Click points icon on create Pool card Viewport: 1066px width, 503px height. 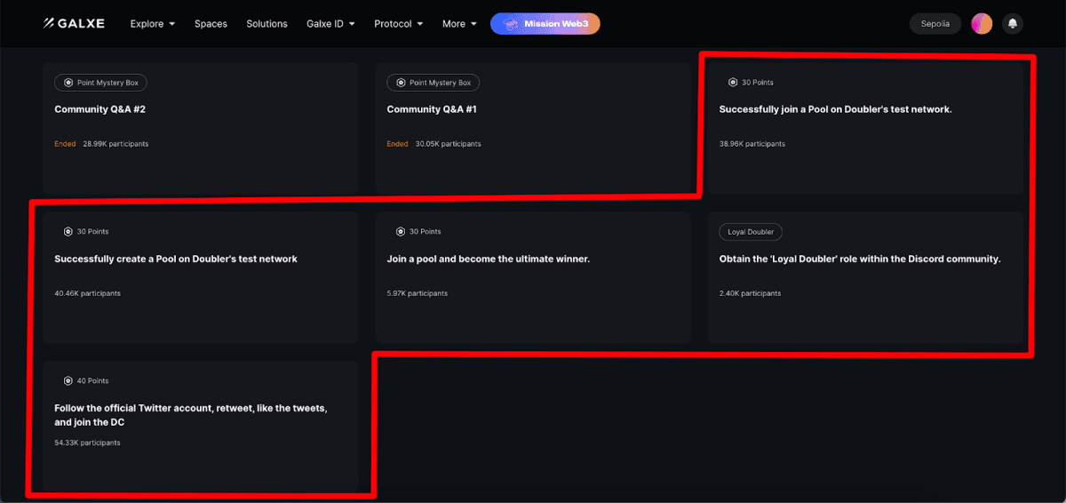coord(68,232)
